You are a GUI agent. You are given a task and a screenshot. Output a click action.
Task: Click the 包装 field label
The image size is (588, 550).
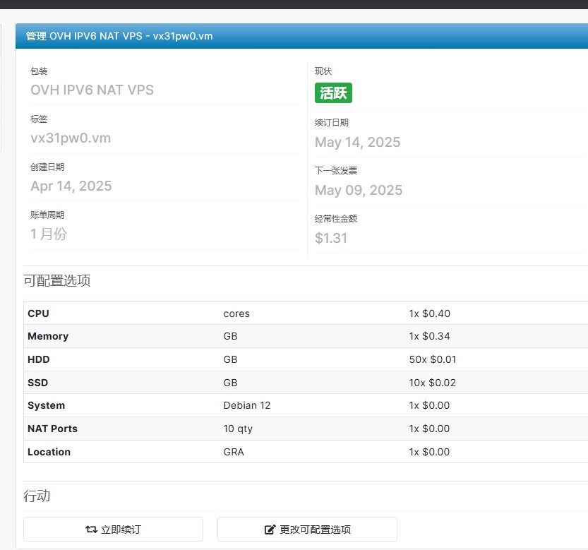pyautogui.click(x=39, y=71)
